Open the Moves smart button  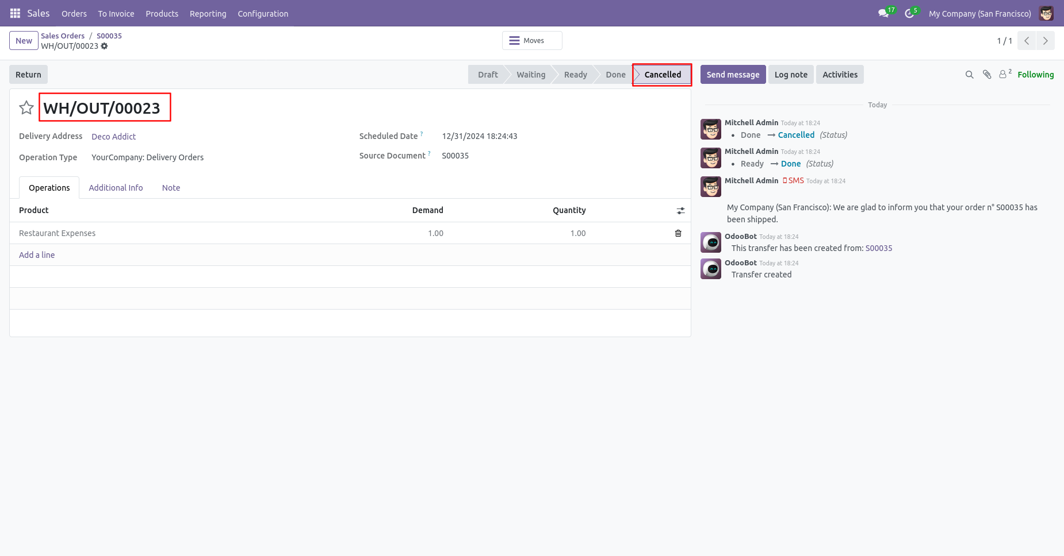(532, 41)
